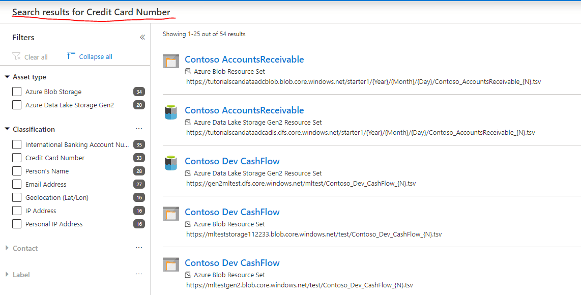The height and width of the screenshot is (295, 581).
Task: Open Classification section ellipsis options
Action: 139,129
